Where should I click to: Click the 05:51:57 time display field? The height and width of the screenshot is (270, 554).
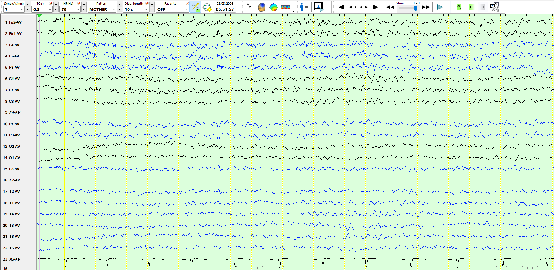225,9
